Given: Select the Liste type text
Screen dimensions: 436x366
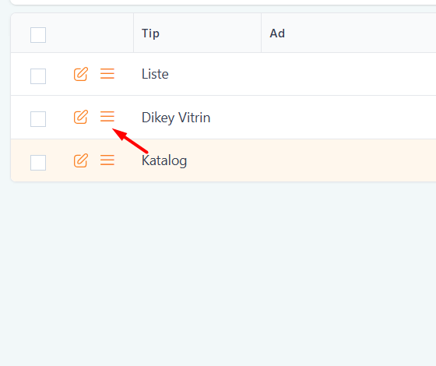Looking at the screenshot, I should pyautogui.click(x=155, y=74).
